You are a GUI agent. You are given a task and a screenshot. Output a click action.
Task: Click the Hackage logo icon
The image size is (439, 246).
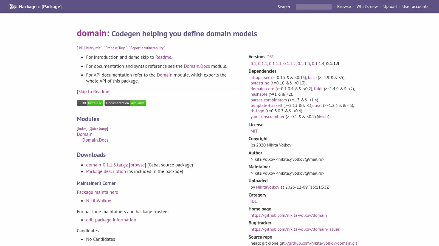point(13,7)
